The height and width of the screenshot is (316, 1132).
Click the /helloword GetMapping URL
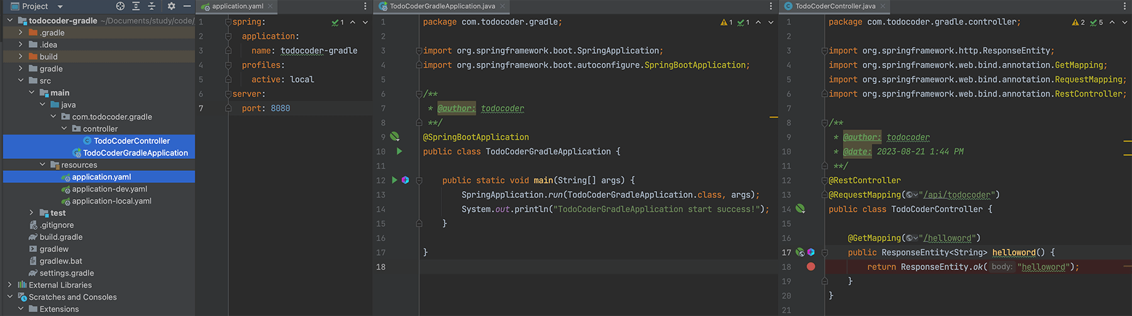(947, 238)
